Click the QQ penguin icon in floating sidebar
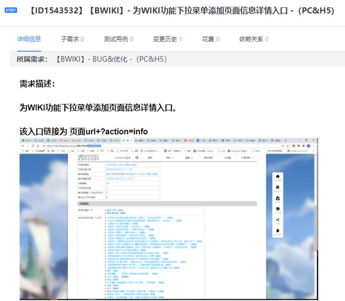 pyautogui.click(x=278, y=231)
